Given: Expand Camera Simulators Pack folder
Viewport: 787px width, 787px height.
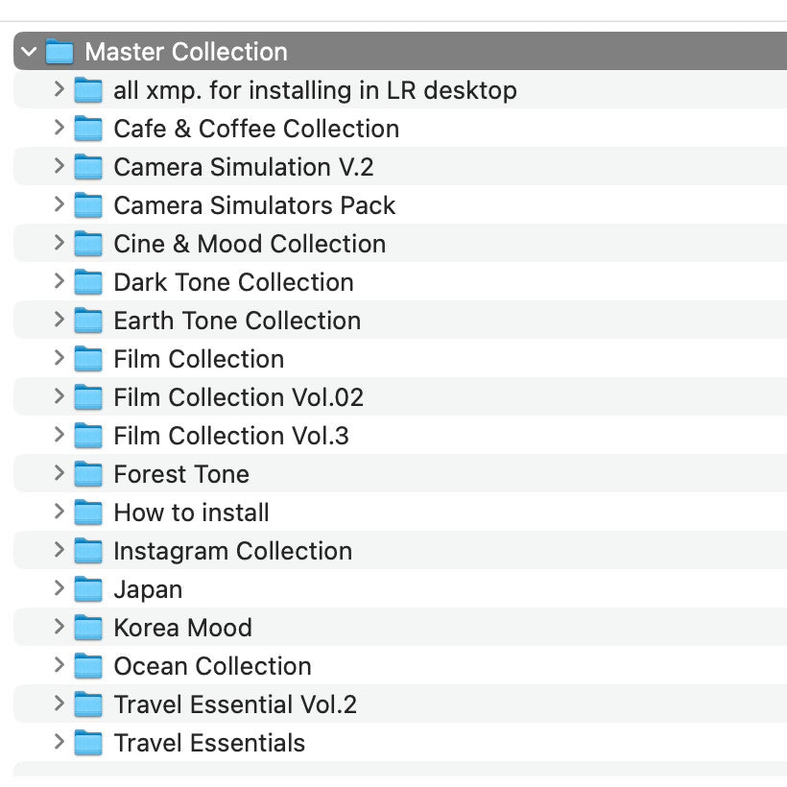Looking at the screenshot, I should click(x=60, y=204).
